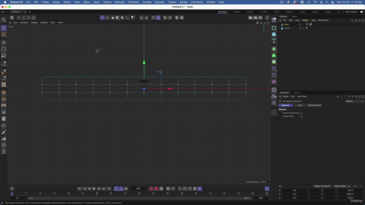Click the Go to Start playback button

pyautogui.click(x=79, y=188)
